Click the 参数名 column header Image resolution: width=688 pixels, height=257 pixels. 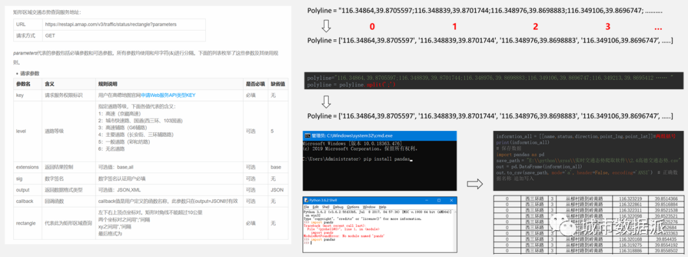[x=27, y=83]
